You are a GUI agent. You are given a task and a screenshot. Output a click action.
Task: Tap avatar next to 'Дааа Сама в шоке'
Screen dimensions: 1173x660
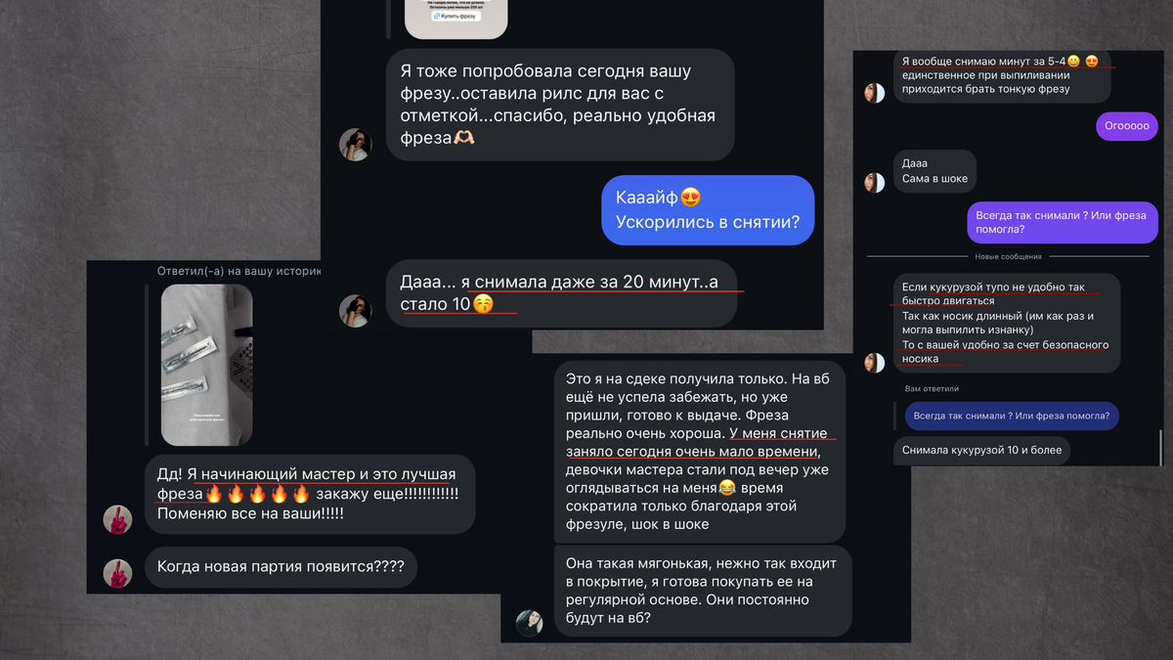[x=875, y=182]
